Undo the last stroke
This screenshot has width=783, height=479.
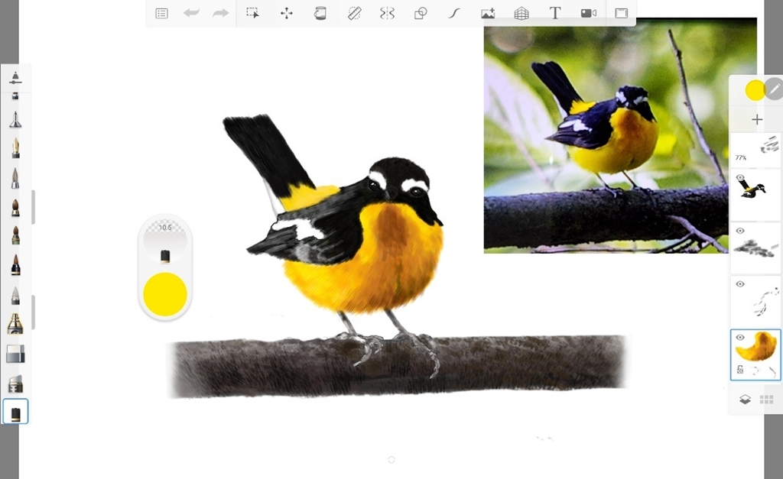point(190,13)
